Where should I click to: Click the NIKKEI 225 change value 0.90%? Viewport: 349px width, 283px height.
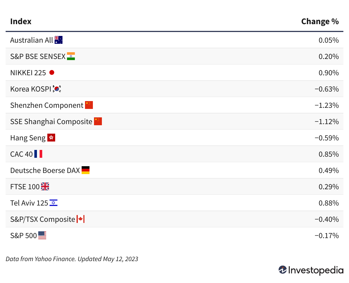coord(328,73)
